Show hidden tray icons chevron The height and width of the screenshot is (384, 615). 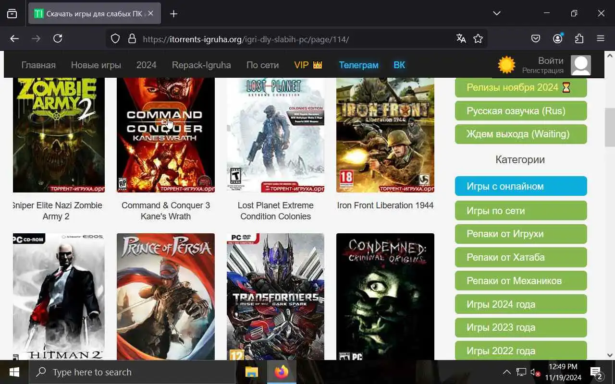pos(506,372)
